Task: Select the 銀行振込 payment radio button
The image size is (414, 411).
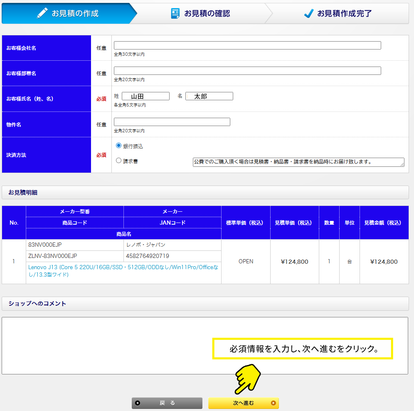Action: click(119, 146)
